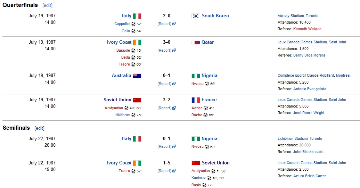Viewport: 360px width, 188px height.
Task: Click the Italy flag in the Italy–South Korea quarterfinal
Action: [x=137, y=16]
